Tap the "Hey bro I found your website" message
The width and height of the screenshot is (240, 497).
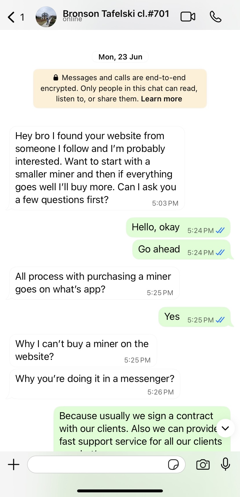click(x=95, y=168)
